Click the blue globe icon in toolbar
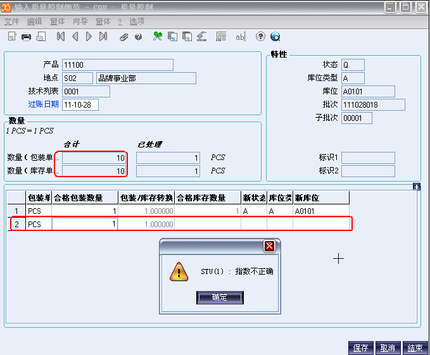This screenshot has width=430, height=355. point(275,37)
